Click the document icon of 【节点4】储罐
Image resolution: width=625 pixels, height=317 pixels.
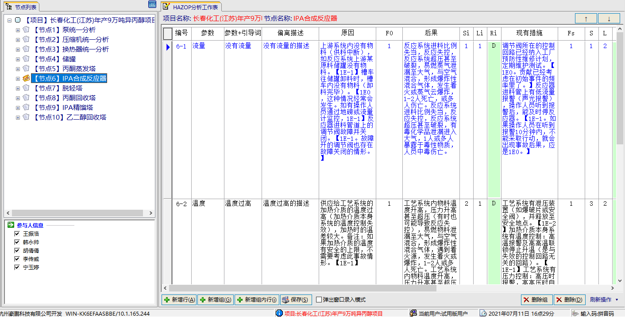coord(26,59)
